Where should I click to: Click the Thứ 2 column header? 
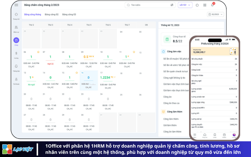31,25
